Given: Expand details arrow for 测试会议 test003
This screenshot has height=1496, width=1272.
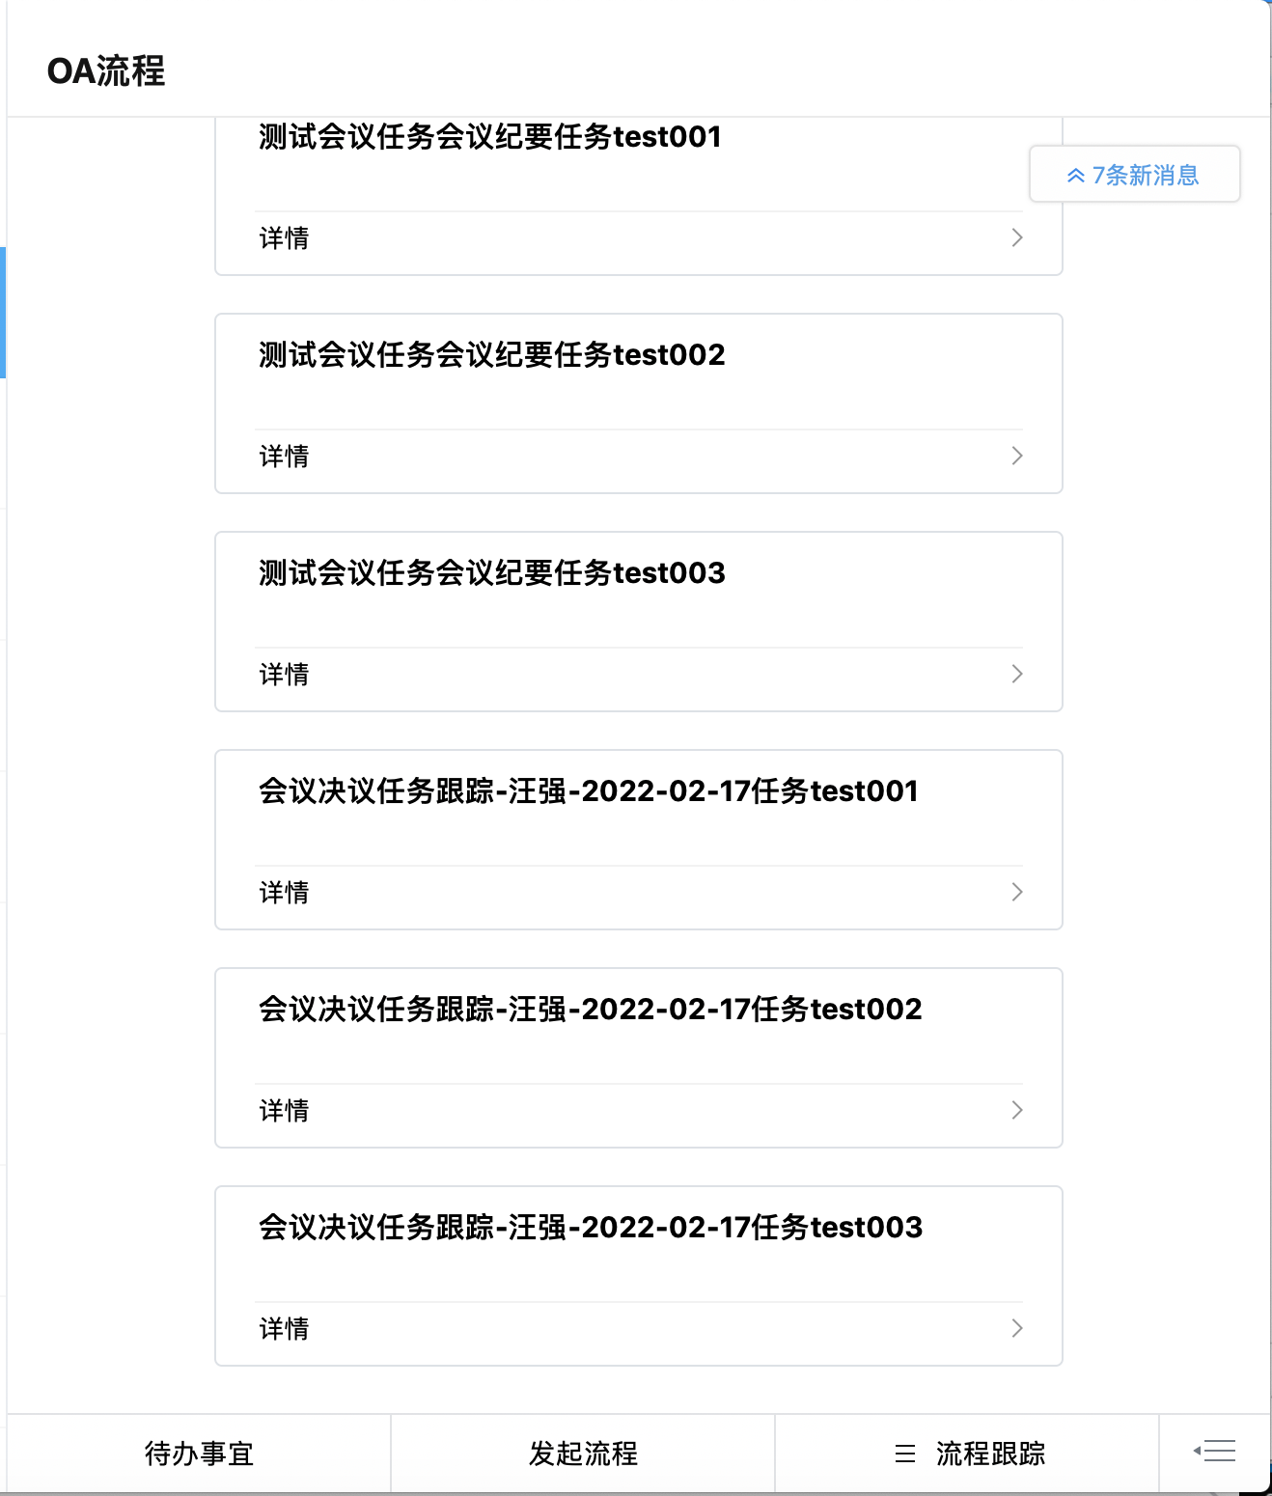Looking at the screenshot, I should pos(1016,674).
